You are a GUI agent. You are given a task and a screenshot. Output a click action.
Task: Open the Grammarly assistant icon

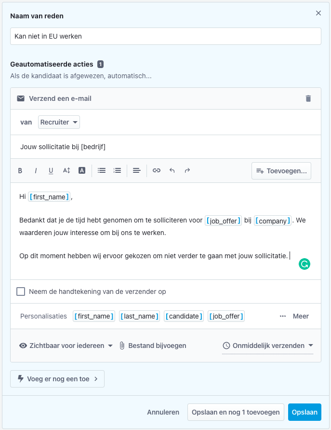point(304,264)
